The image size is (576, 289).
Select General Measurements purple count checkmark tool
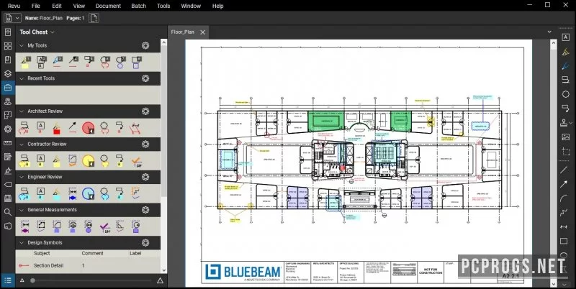coord(104,227)
